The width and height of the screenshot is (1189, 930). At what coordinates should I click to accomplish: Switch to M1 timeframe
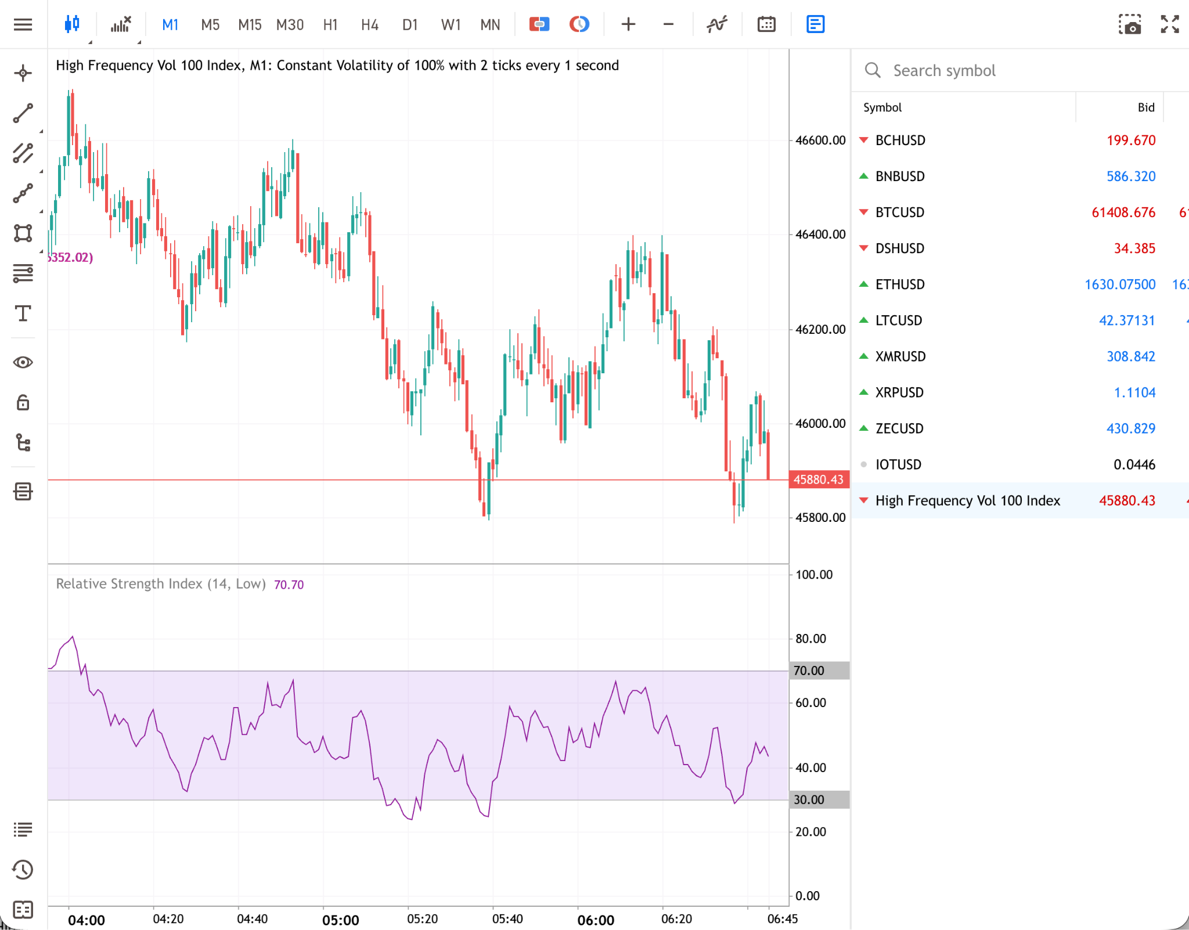pos(170,25)
